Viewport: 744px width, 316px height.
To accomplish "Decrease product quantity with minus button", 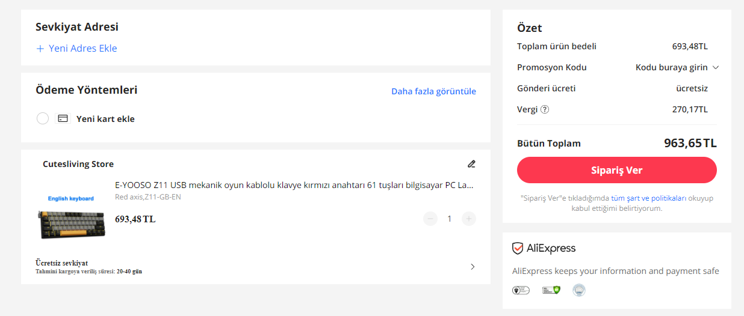I will point(430,219).
